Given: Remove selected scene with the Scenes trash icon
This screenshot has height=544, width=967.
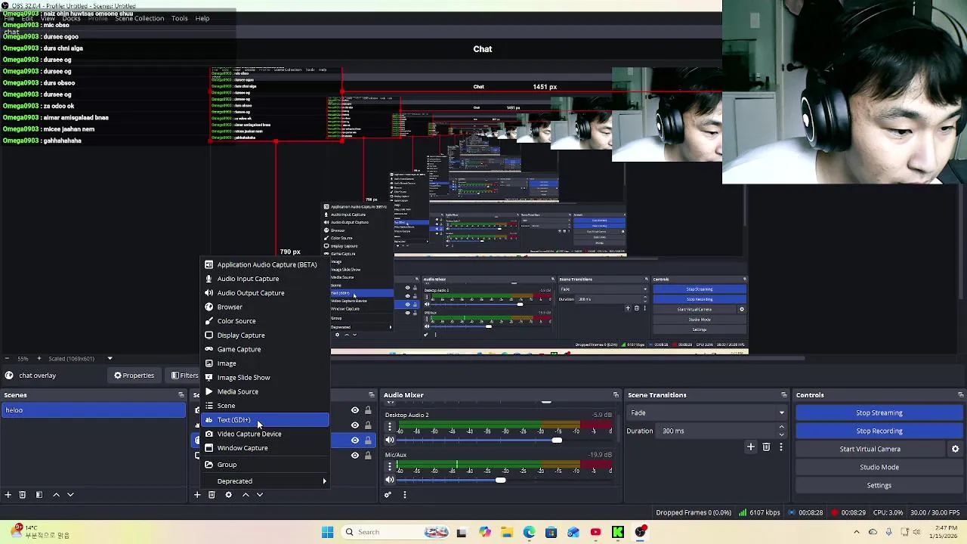Looking at the screenshot, I should coord(23,495).
